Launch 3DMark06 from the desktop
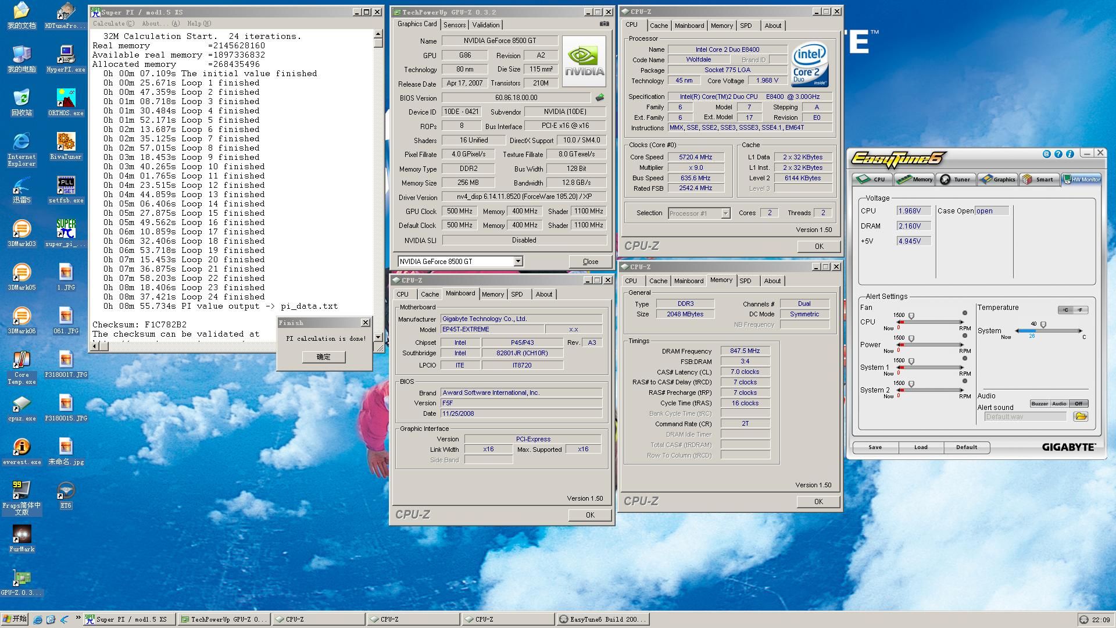1116x628 pixels. [22, 320]
